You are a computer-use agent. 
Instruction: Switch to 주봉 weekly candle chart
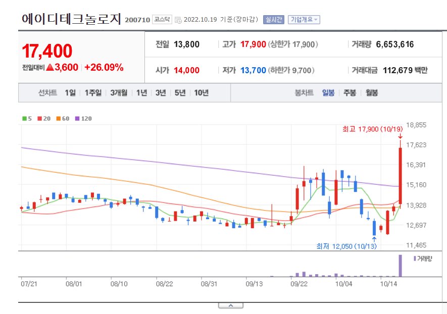tap(350, 92)
